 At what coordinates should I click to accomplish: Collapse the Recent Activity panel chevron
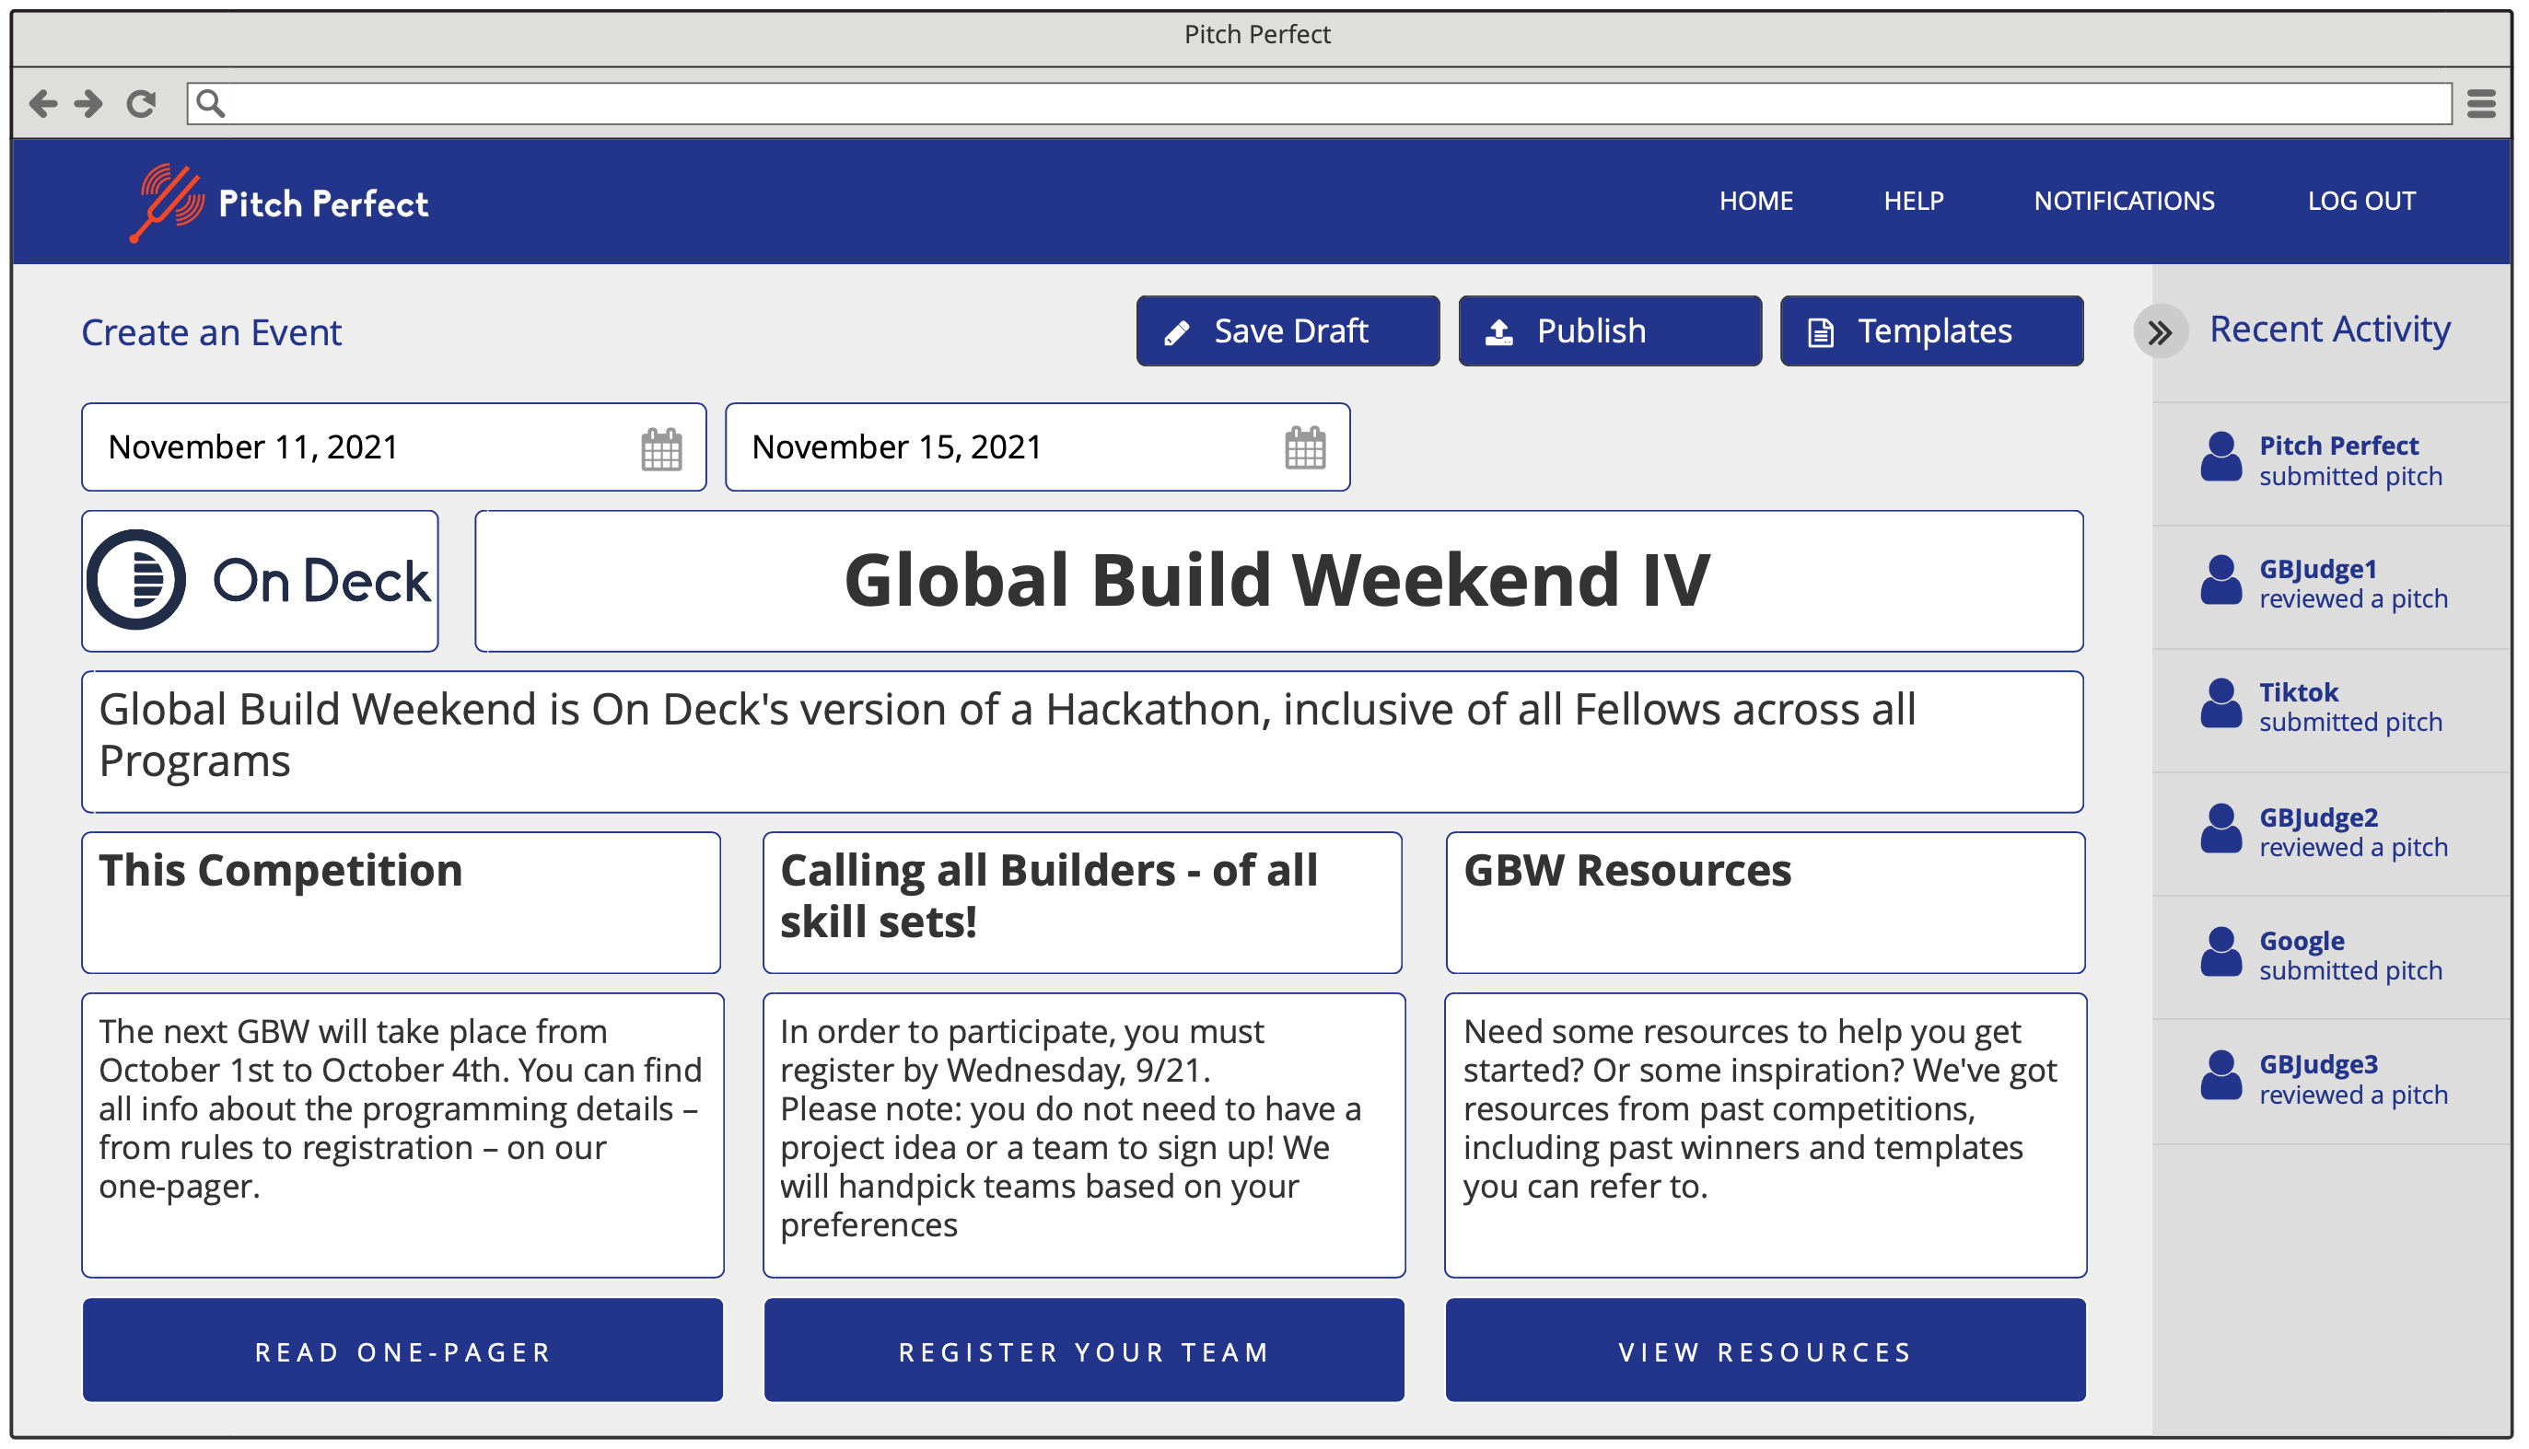(x=2160, y=332)
